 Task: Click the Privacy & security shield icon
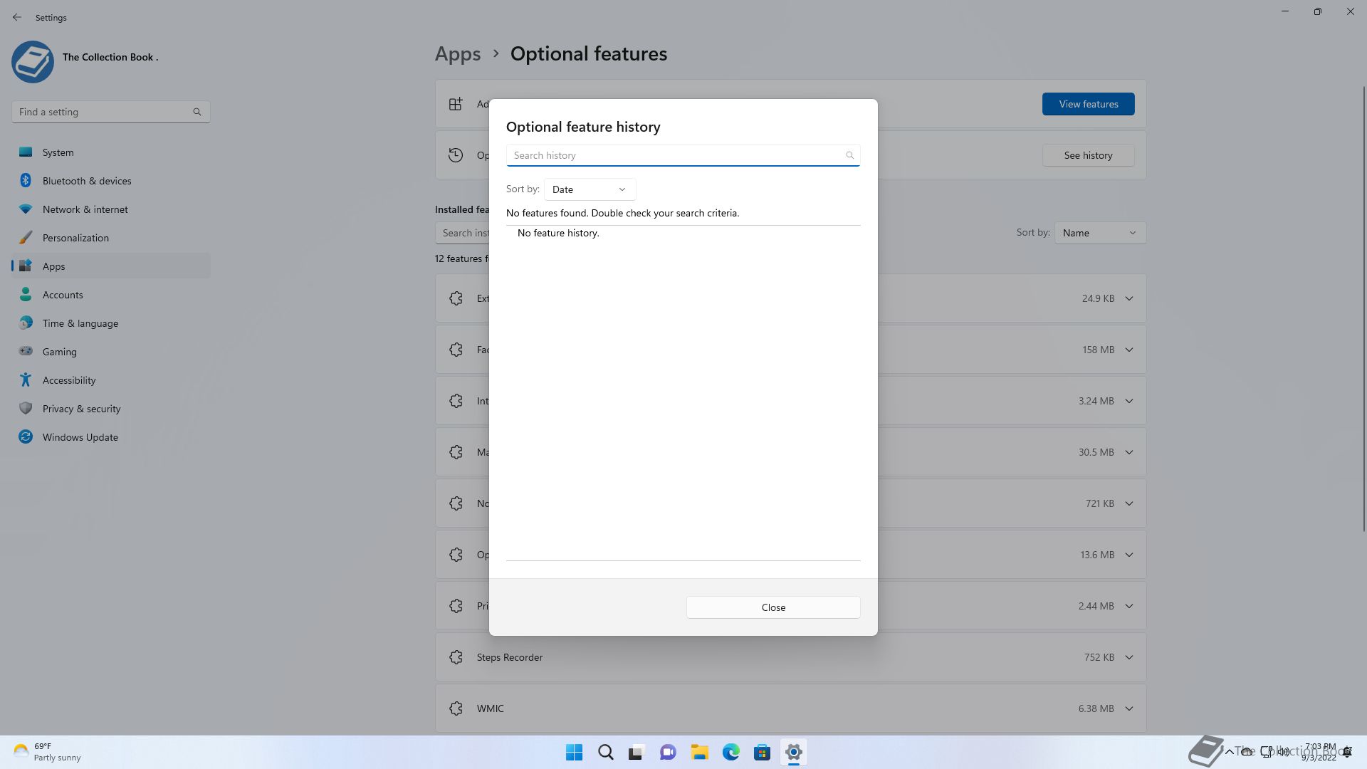pyautogui.click(x=26, y=409)
